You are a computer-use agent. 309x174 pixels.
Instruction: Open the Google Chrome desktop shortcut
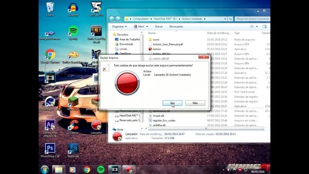(50, 57)
